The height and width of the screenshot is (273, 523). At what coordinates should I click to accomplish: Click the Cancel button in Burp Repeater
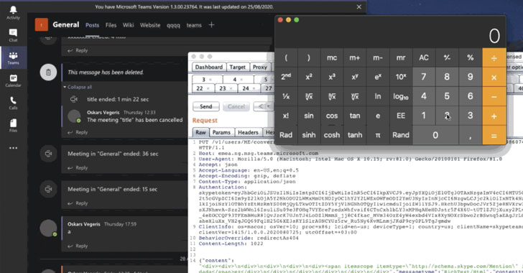click(236, 106)
